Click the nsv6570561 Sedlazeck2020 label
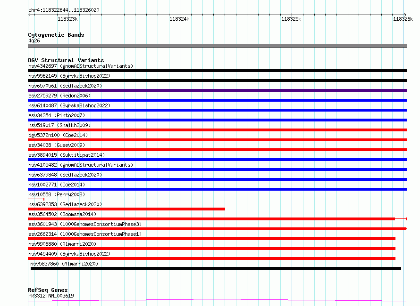The width and height of the screenshot is (420, 306). [x=65, y=86]
